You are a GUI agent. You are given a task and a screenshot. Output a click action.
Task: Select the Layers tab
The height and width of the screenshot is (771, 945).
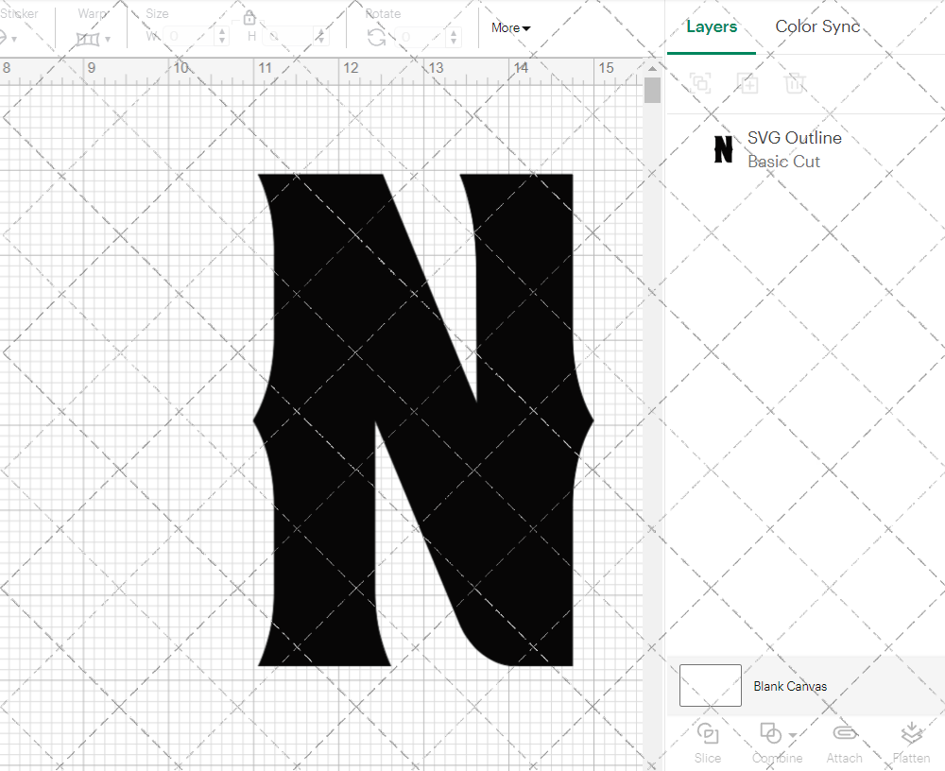tap(711, 26)
